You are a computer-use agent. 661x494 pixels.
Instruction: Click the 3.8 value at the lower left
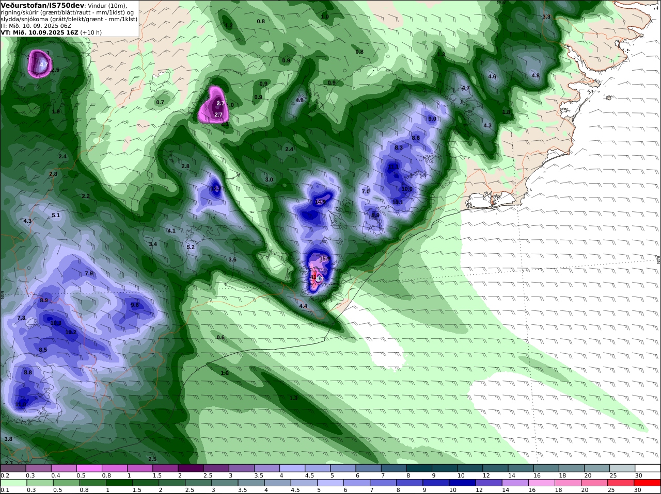click(x=8, y=439)
